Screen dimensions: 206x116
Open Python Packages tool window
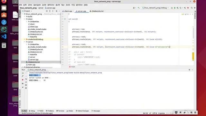pyautogui.click(x=82, y=111)
